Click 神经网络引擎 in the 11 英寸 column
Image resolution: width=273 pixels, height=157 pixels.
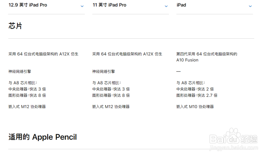(103, 72)
